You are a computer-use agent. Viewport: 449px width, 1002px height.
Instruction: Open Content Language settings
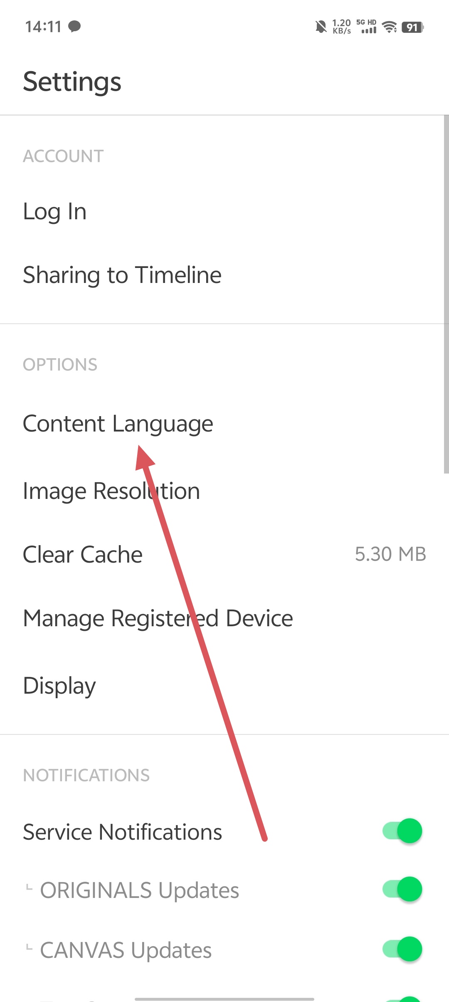(x=224, y=424)
